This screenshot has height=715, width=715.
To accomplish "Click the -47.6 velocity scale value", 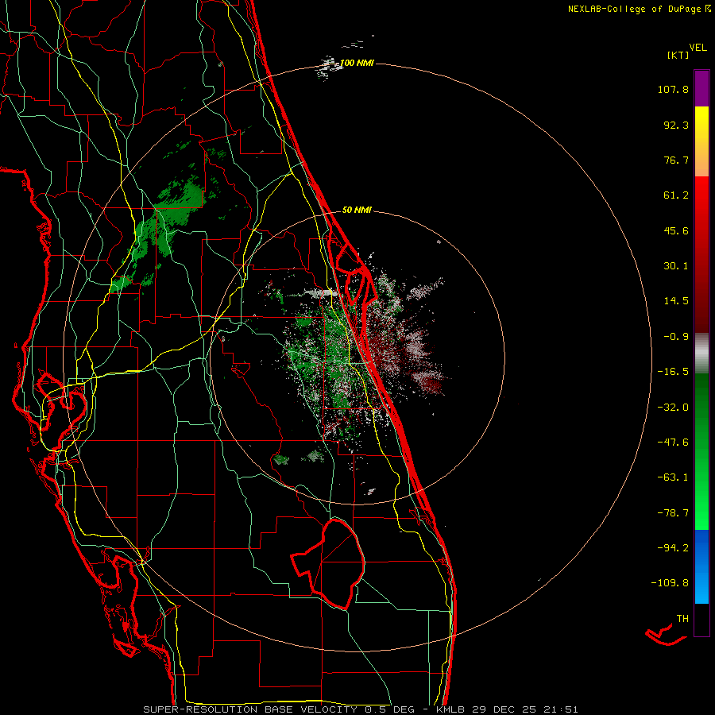I will (x=673, y=443).
